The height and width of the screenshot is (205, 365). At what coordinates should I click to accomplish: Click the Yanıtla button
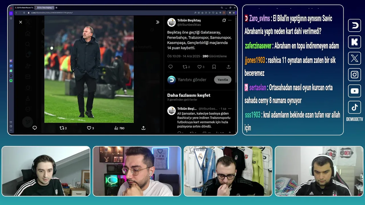coord(223,80)
